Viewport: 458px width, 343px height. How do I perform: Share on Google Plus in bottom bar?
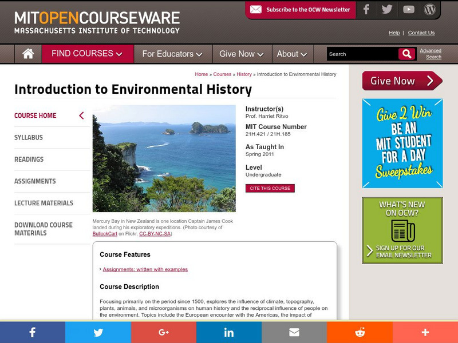(164, 332)
